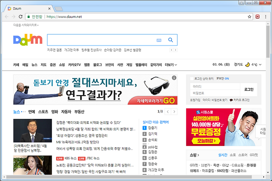Screen dimensions: 272x181
Task: Go back with the browser back arrow
Action: tap(6, 17)
